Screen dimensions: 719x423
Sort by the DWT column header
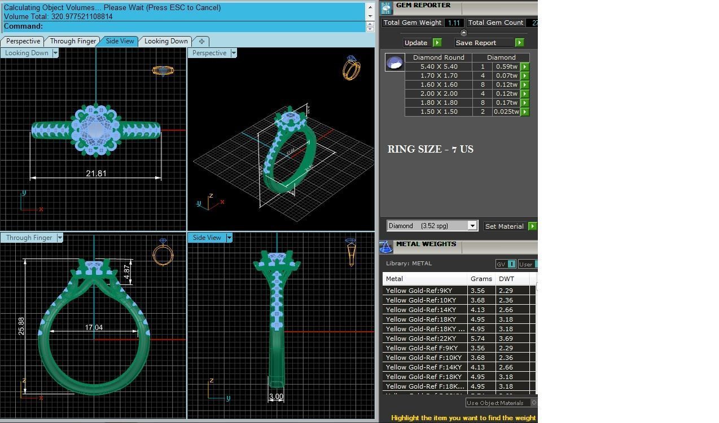coord(512,279)
